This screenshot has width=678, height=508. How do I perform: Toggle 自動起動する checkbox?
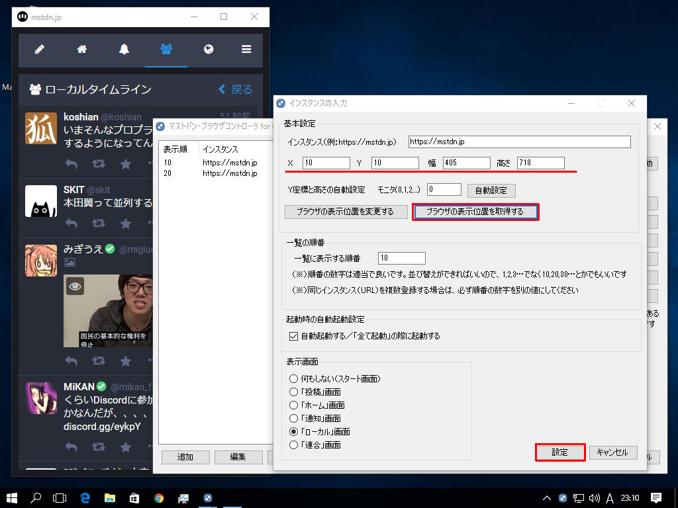(x=293, y=336)
